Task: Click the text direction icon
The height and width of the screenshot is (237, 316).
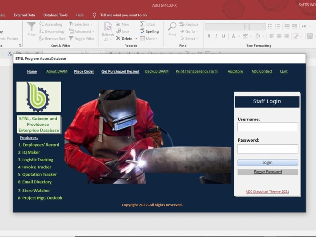Action: (304, 27)
